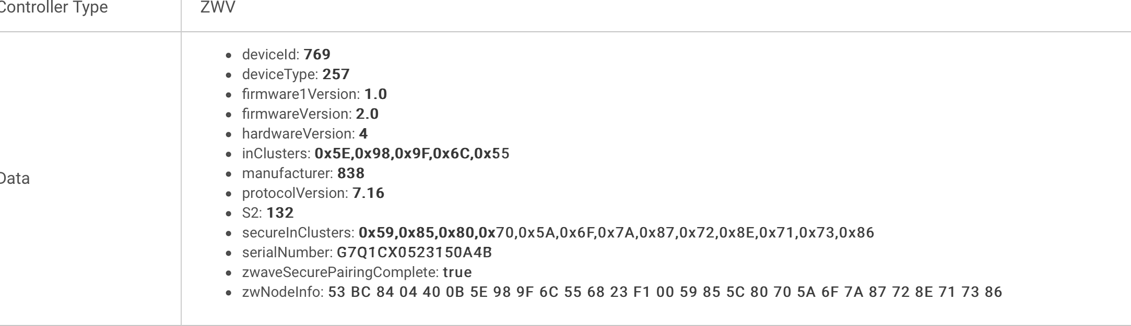Select the protocolVersion value 7.16
The width and height of the screenshot is (1131, 326).
tap(368, 193)
